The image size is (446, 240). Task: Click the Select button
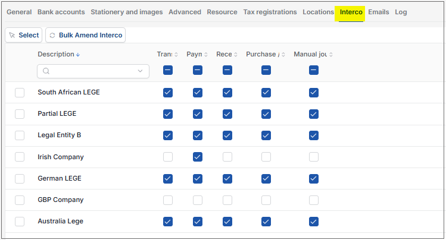(24, 35)
